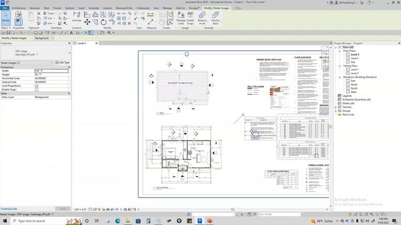
Task: Open the File menu tab
Action: click(4, 8)
